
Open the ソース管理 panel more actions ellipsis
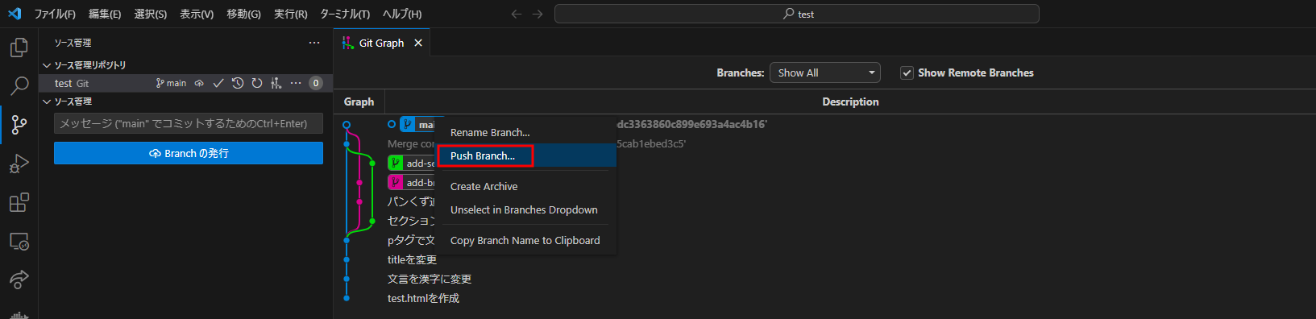click(313, 43)
